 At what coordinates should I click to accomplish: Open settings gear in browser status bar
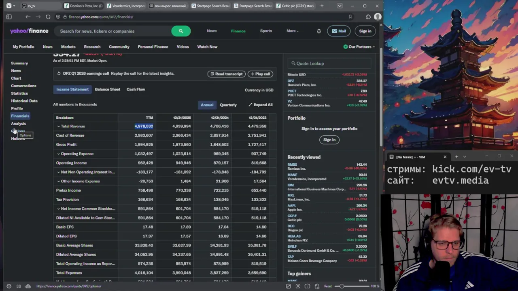[9, 286]
